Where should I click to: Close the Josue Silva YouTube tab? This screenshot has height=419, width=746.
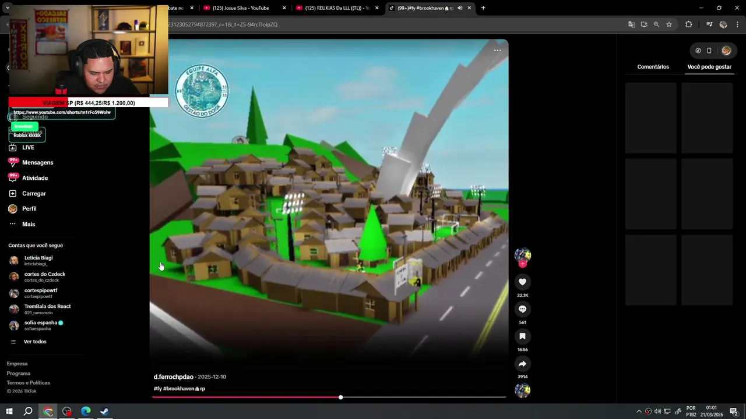point(284,8)
